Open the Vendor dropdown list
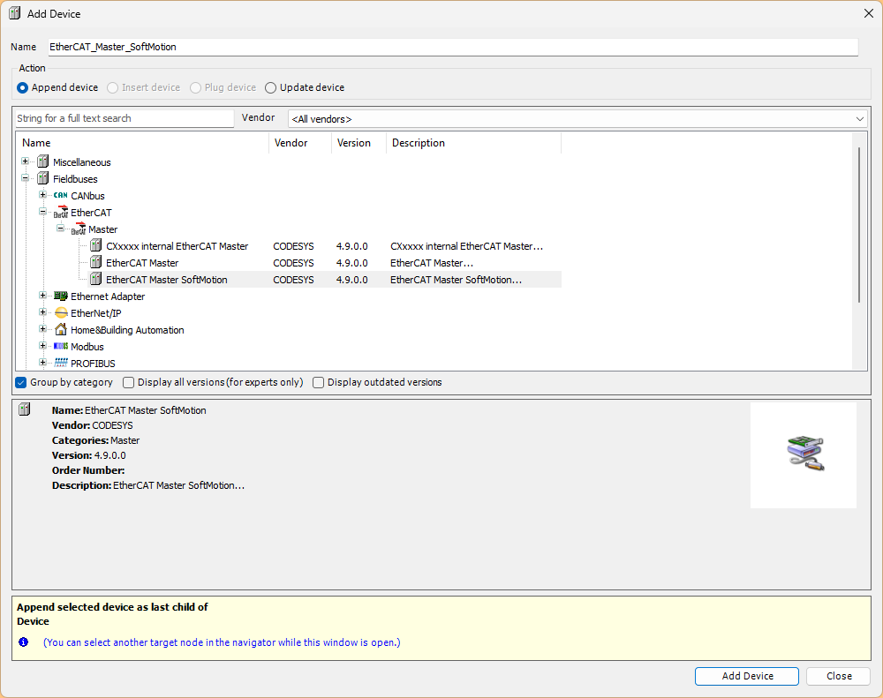Screen dimensions: 883x698 click(577, 119)
